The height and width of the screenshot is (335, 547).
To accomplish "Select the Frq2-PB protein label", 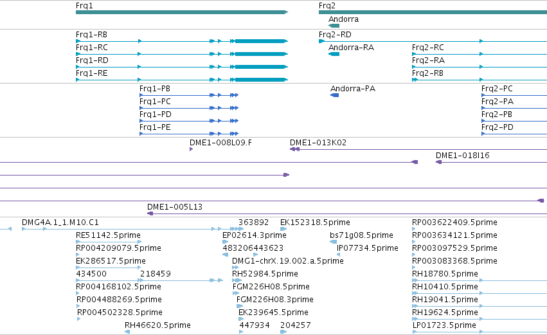I will click(497, 114).
